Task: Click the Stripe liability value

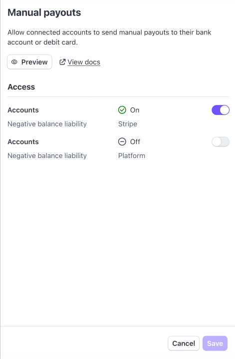Action: (128, 124)
